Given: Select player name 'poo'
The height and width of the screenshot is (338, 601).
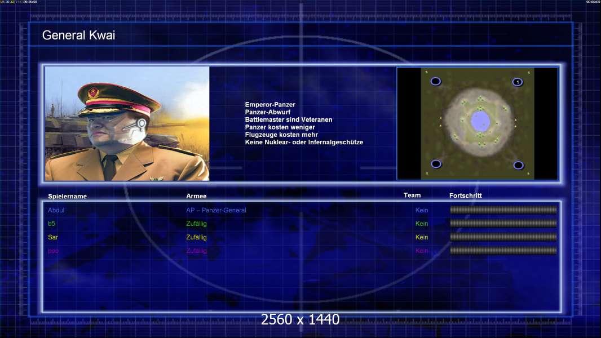Looking at the screenshot, I should point(53,251).
